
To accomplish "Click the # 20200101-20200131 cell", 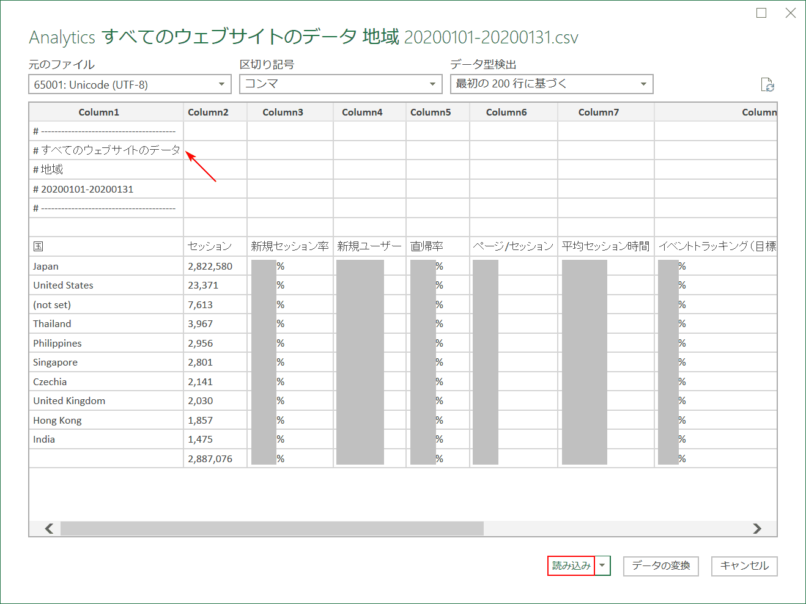I will [x=106, y=189].
